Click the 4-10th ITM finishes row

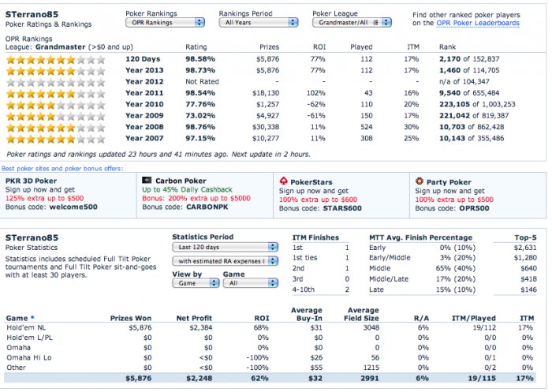(x=321, y=289)
